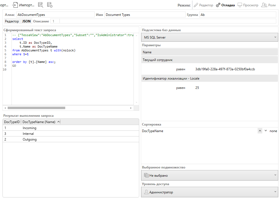The height and width of the screenshot is (198, 279).
Task: Click the sort descending arrow for DocTypeName
Action: (x=266, y=131)
